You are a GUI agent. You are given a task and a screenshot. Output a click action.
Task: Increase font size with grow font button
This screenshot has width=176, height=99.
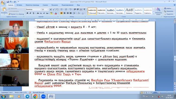pos(51,10)
